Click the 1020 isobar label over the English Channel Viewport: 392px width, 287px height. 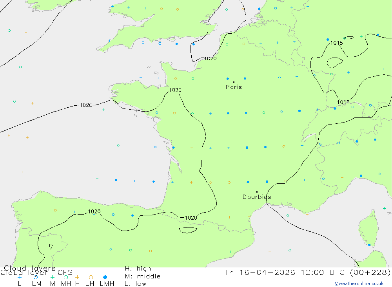tap(210, 58)
